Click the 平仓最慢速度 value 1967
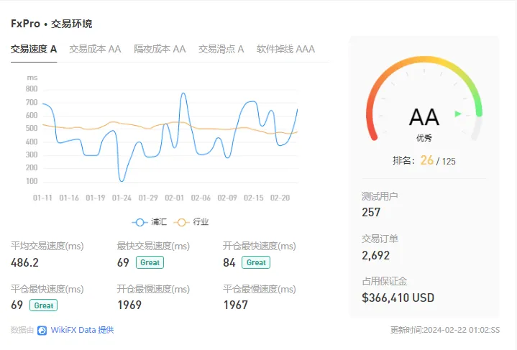Image resolution: width=517 pixels, height=350 pixels. tap(235, 305)
